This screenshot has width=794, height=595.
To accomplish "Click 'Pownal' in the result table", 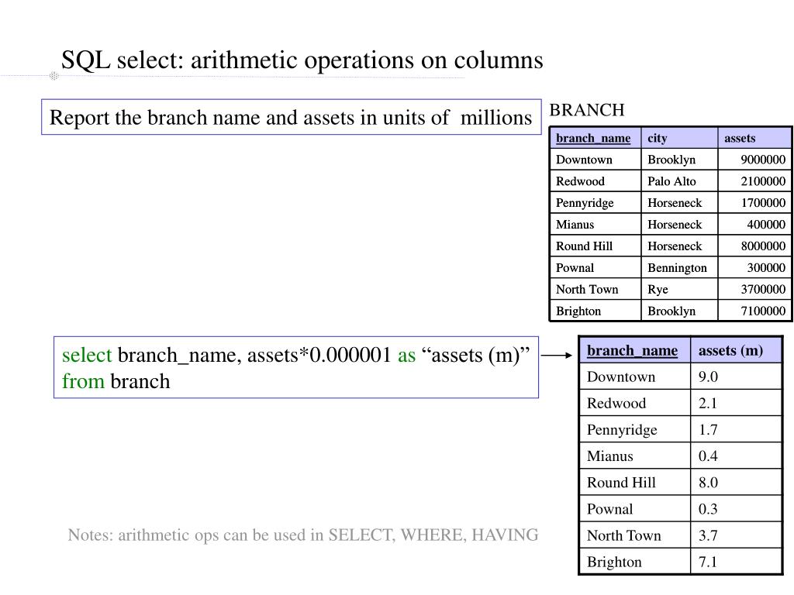I will coord(609,509).
